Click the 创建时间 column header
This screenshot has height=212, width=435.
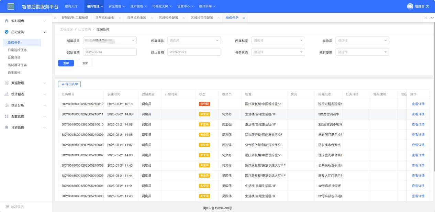114,94
